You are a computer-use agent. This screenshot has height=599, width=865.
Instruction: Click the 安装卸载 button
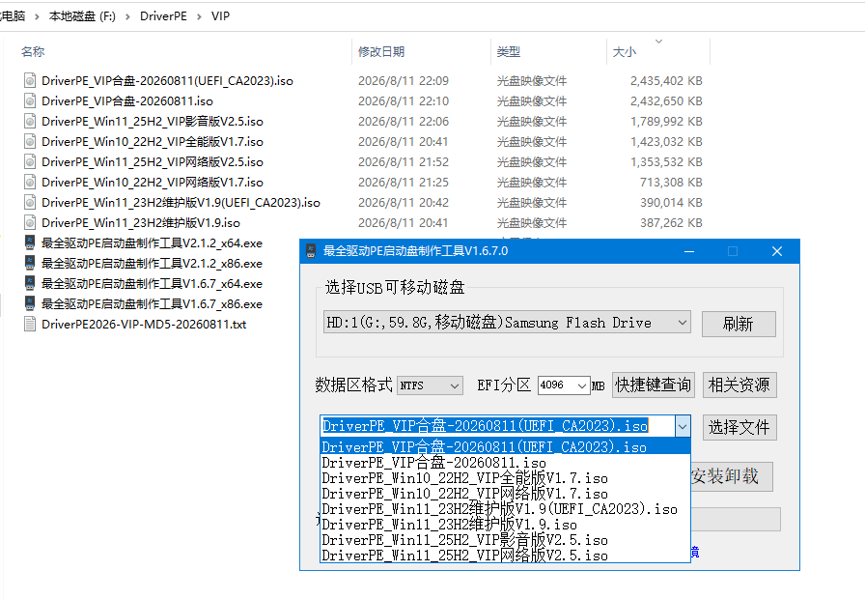(732, 476)
